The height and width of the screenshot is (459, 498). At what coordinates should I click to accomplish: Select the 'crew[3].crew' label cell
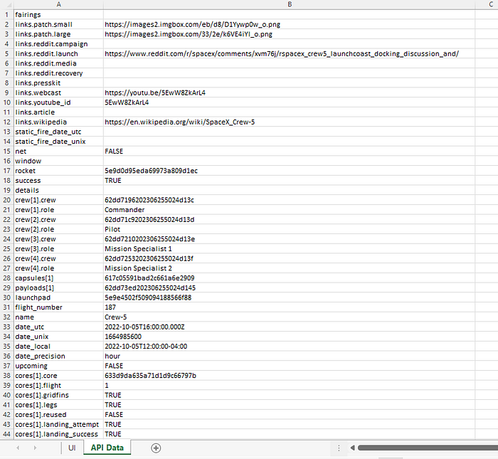tap(59, 239)
